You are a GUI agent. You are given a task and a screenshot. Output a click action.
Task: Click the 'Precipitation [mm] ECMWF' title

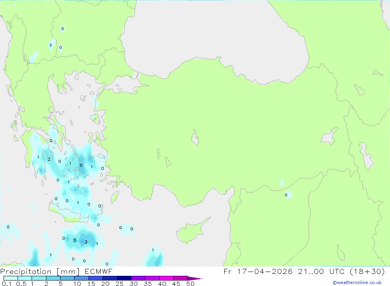tap(56, 271)
